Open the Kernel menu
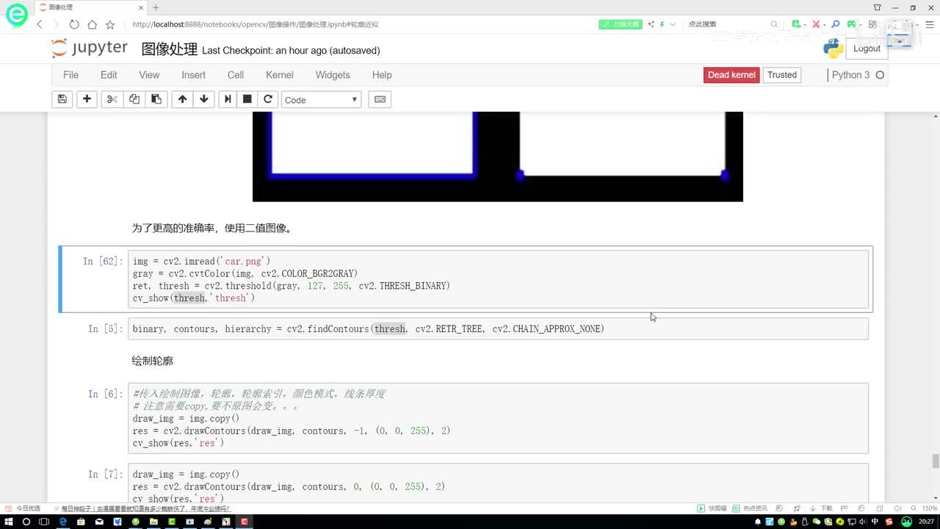 [x=280, y=75]
